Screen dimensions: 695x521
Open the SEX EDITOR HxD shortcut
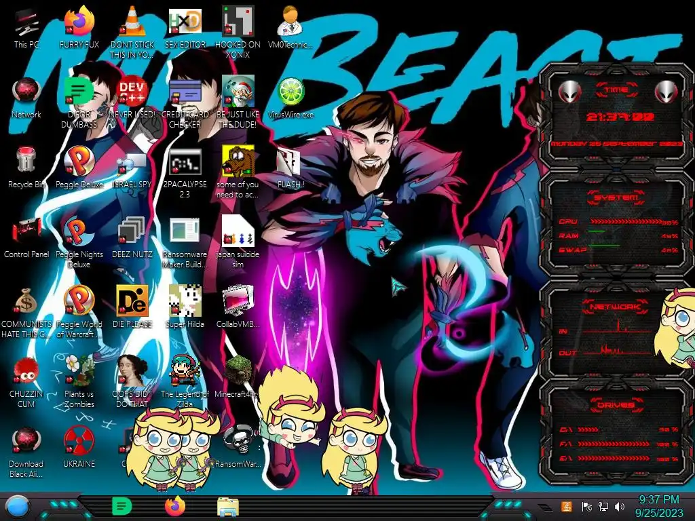[x=185, y=22]
